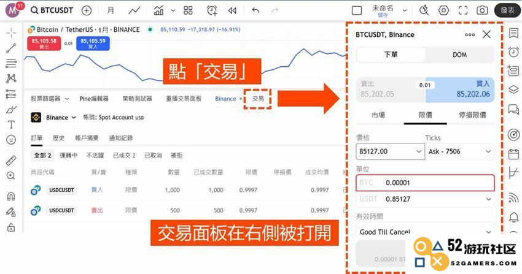Viewport: 522px width, 274px height.
Task: Open the Good Till Cancel dropdown
Action: click(425, 232)
